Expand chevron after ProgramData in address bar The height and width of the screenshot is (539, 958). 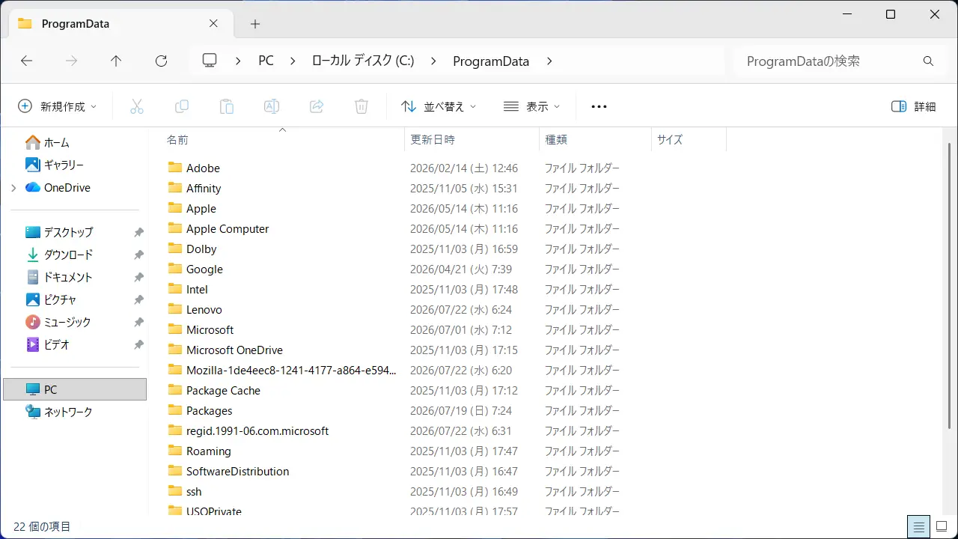click(549, 61)
